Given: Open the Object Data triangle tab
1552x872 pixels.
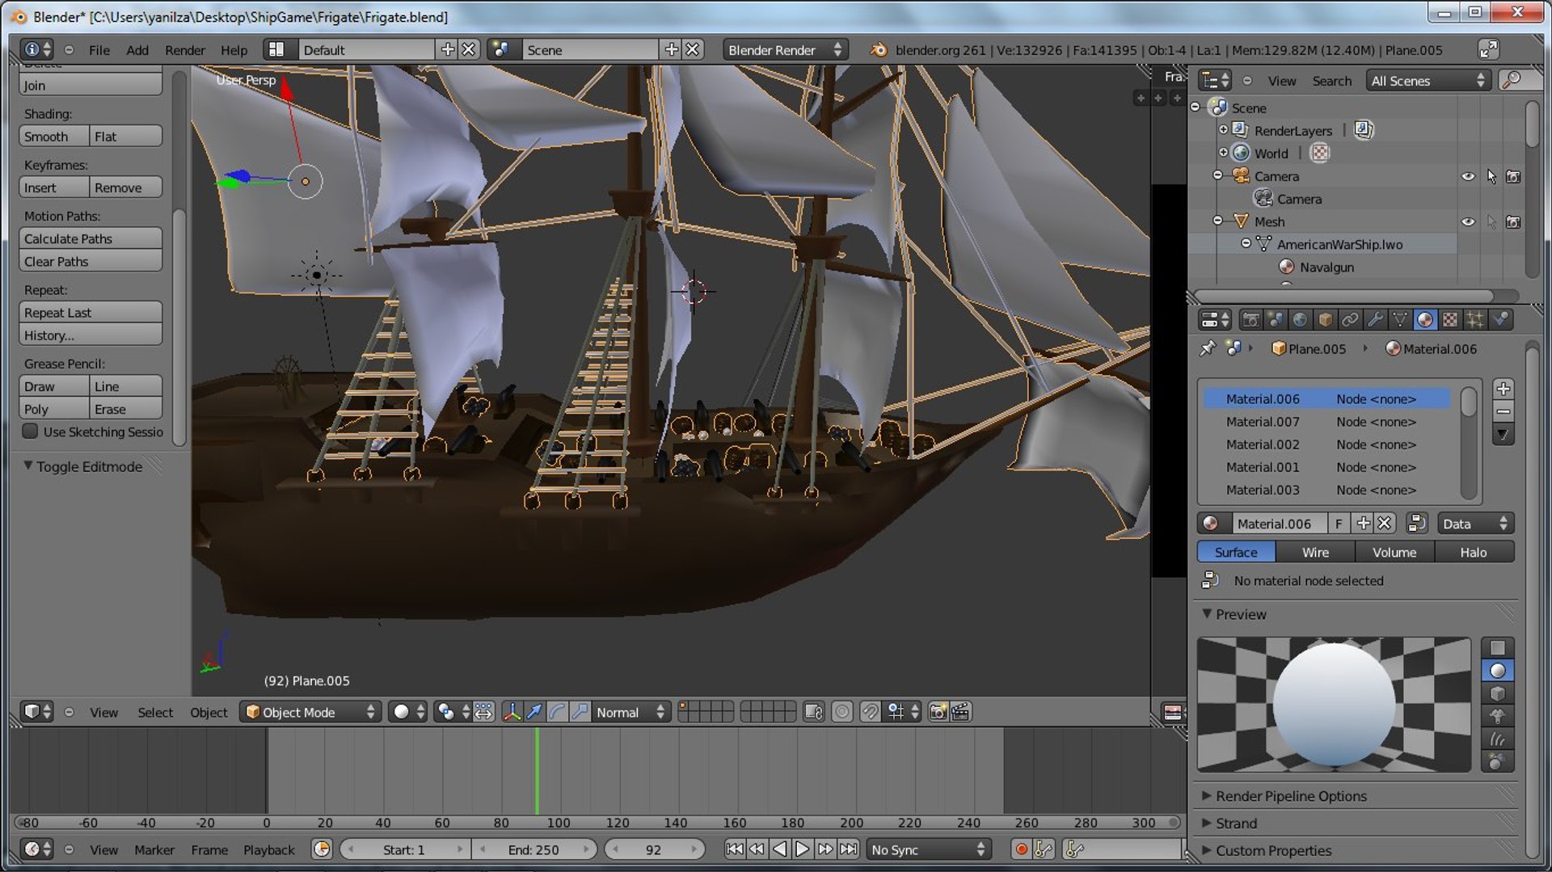Looking at the screenshot, I should [1400, 320].
